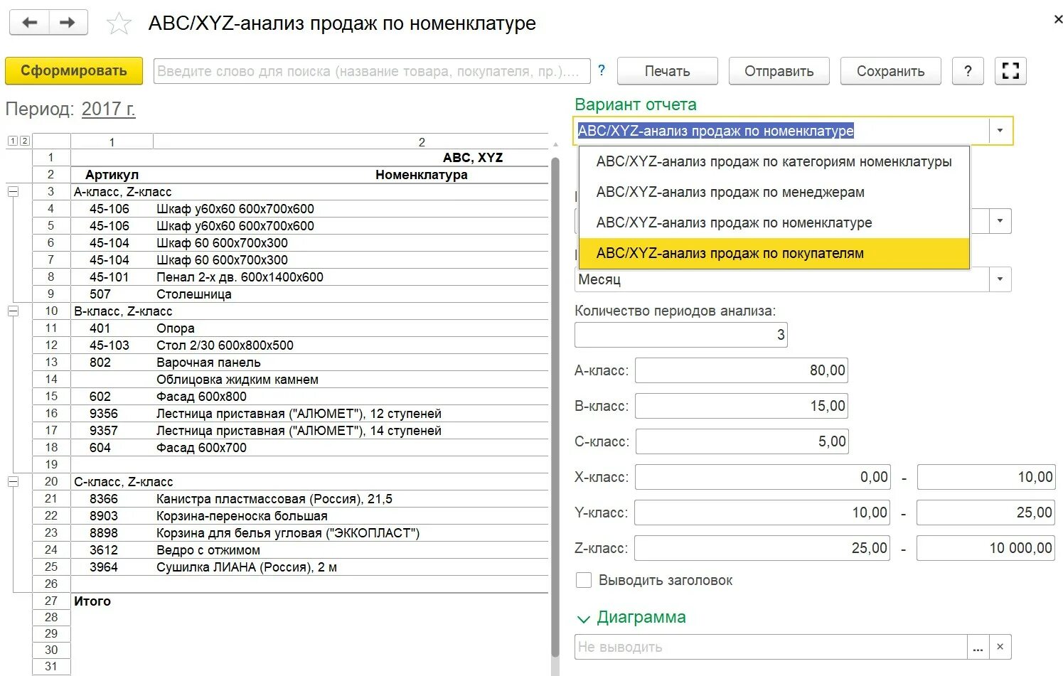Focus the search word input field
The width and height of the screenshot is (1063, 676).
click(x=372, y=71)
